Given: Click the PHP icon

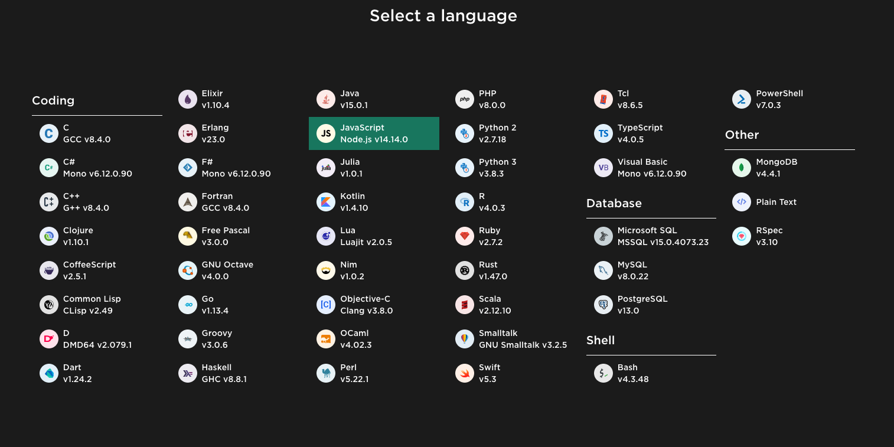Looking at the screenshot, I should coord(465,99).
